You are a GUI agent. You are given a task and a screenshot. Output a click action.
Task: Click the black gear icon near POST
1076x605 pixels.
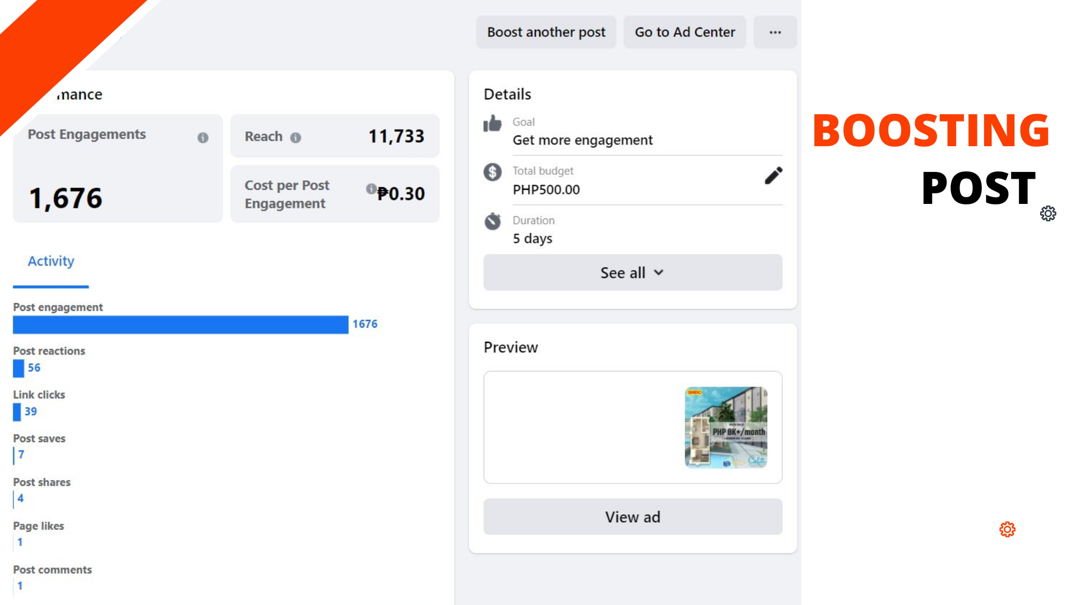(1048, 213)
